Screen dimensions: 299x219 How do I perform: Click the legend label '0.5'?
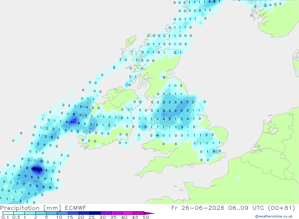[16, 217]
